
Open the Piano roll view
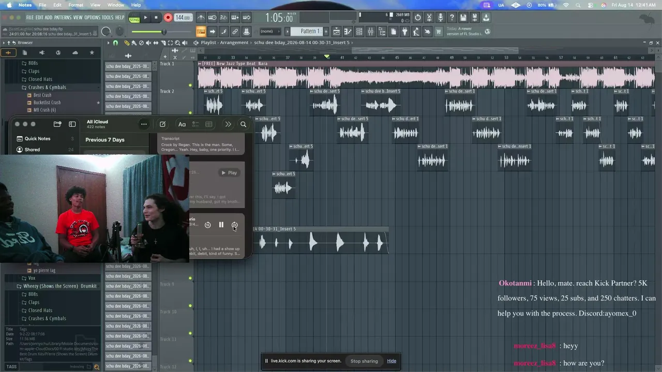coord(348,32)
